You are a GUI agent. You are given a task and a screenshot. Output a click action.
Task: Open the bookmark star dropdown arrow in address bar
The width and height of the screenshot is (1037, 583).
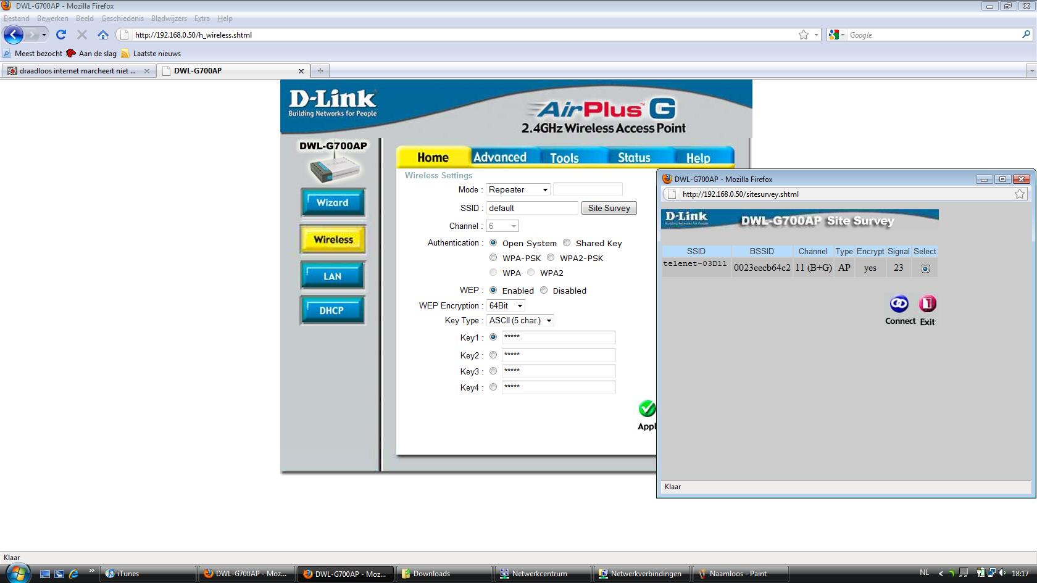816,35
